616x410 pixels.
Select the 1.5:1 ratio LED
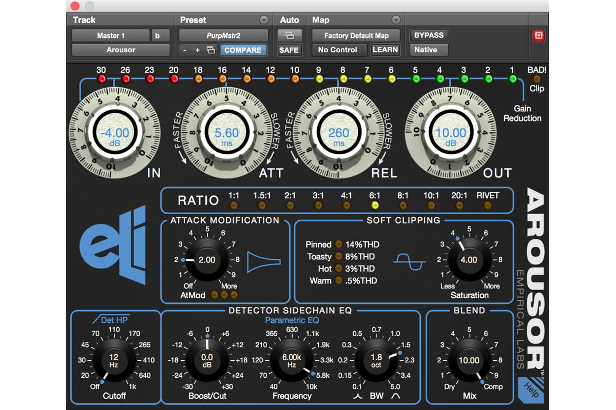tap(262, 206)
